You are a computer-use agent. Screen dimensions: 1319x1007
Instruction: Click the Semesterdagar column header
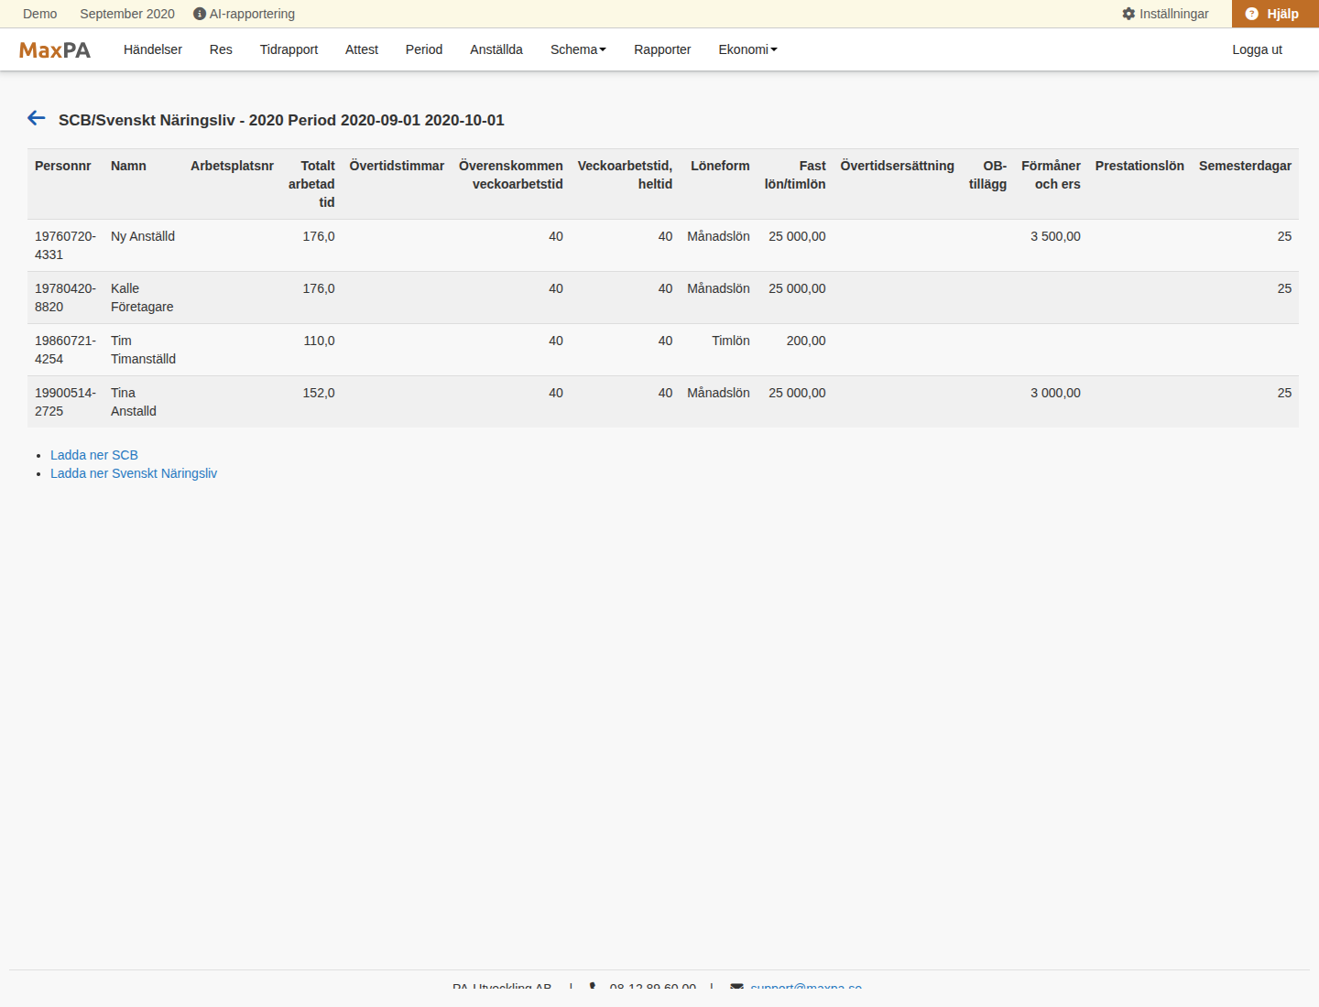pos(1245,166)
